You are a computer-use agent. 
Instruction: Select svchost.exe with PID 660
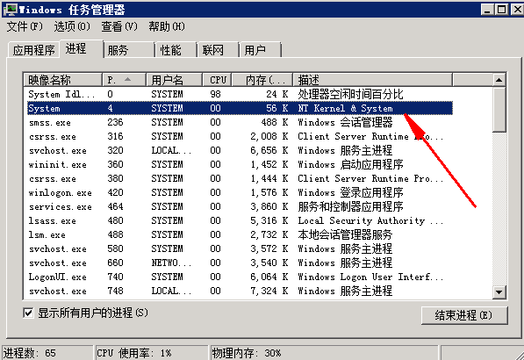(240, 263)
